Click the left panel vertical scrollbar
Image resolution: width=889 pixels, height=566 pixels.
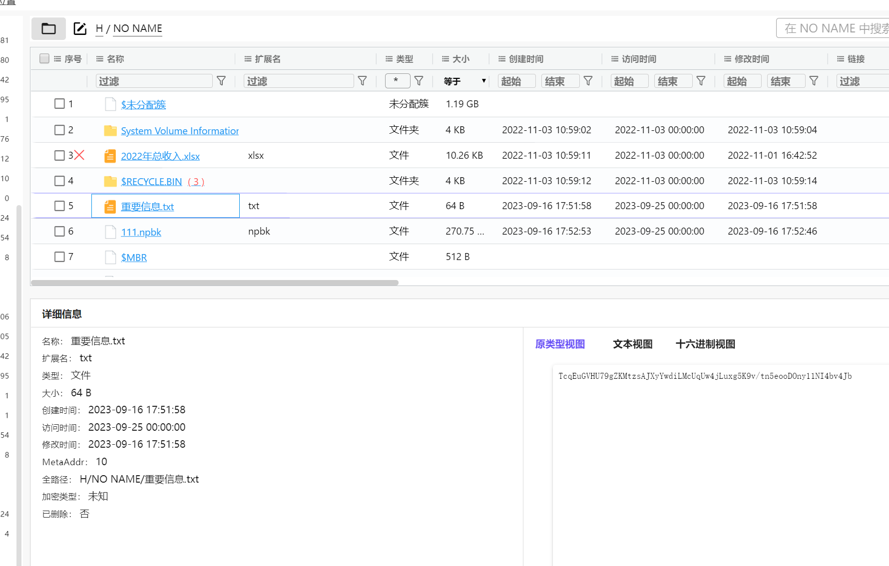19,384
